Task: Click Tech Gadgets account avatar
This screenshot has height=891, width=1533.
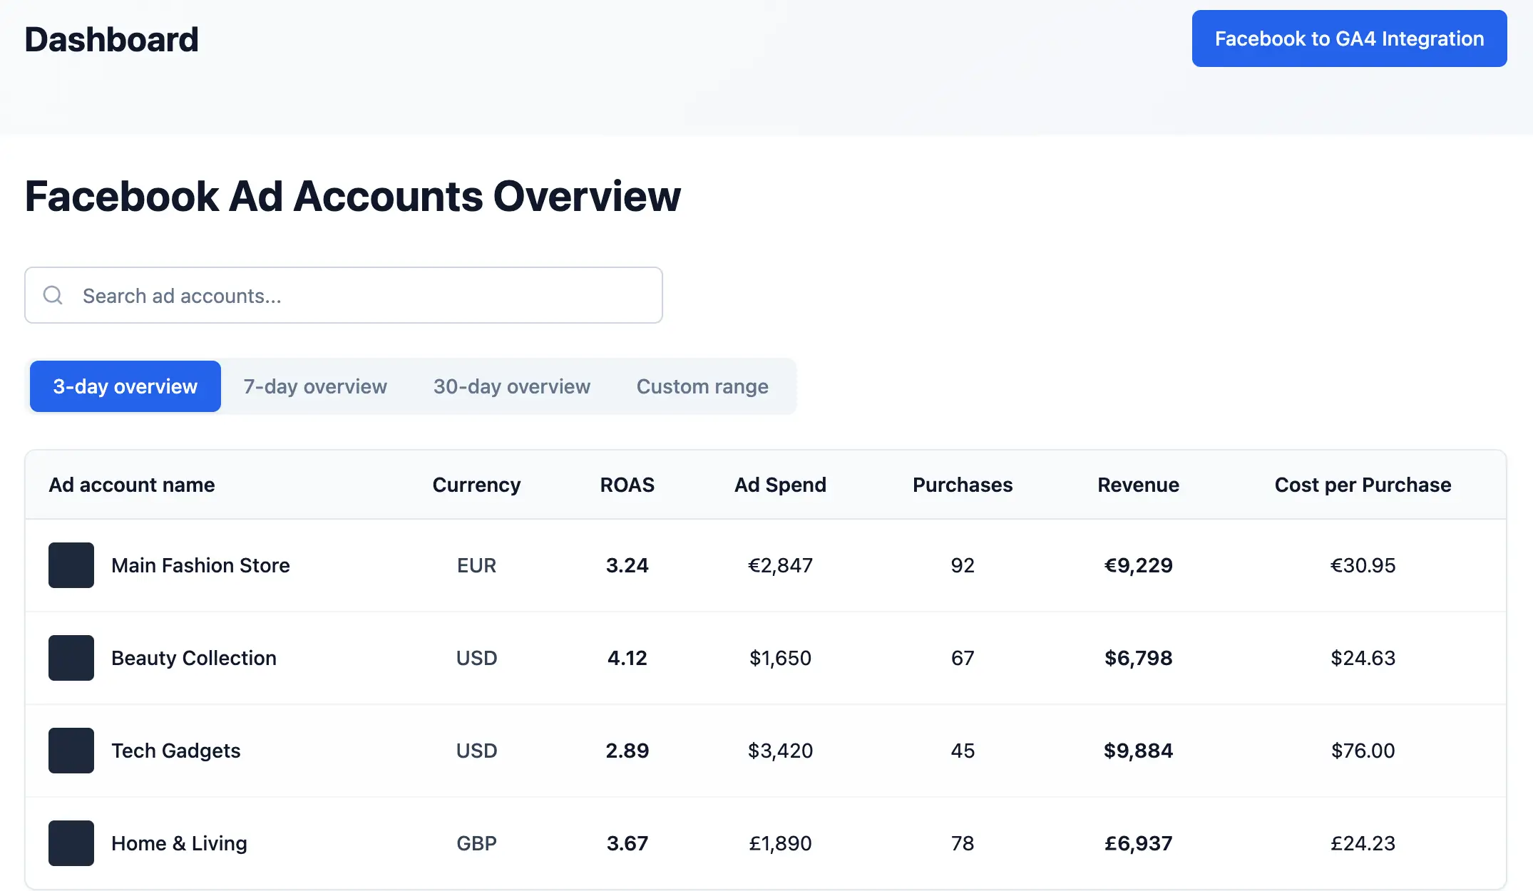Action: (71, 751)
